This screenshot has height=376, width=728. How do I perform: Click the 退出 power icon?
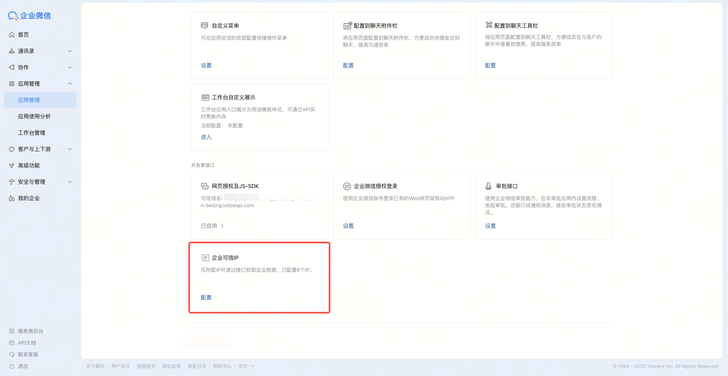click(x=11, y=366)
